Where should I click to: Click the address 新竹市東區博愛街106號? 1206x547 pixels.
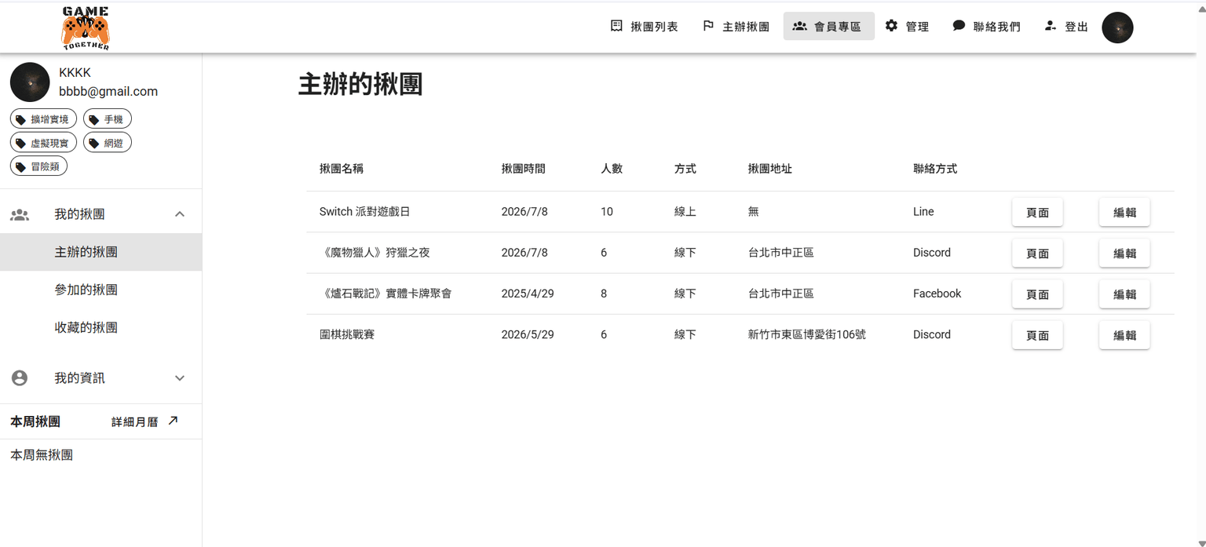pyautogui.click(x=807, y=334)
